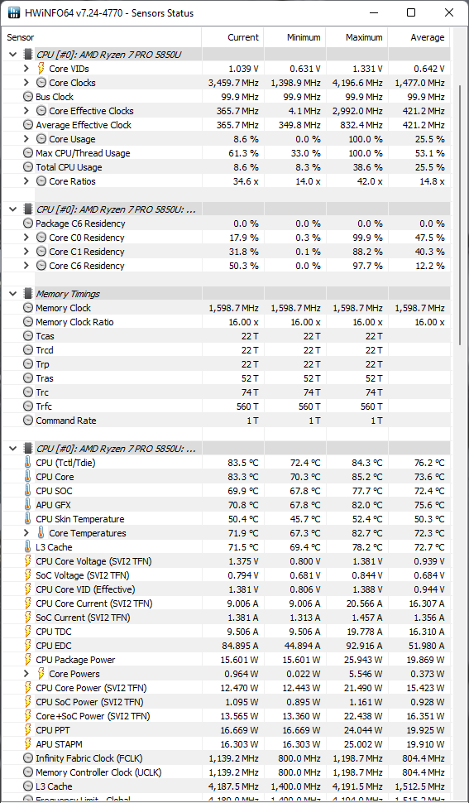Click lightning icon beside CPU Package Power
The image size is (469, 803).
tap(28, 660)
